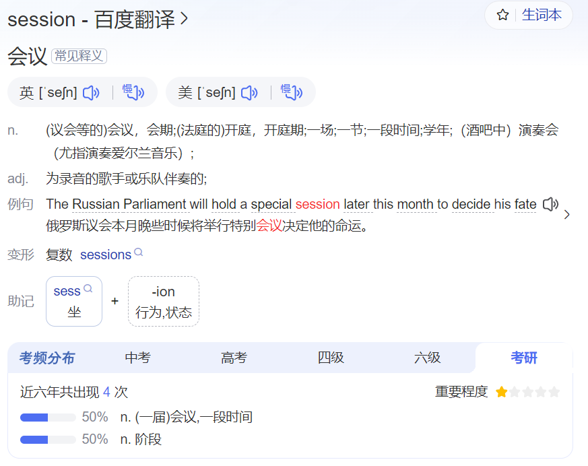
Task: Play slow British pronunciation icon
Action: [x=133, y=92]
